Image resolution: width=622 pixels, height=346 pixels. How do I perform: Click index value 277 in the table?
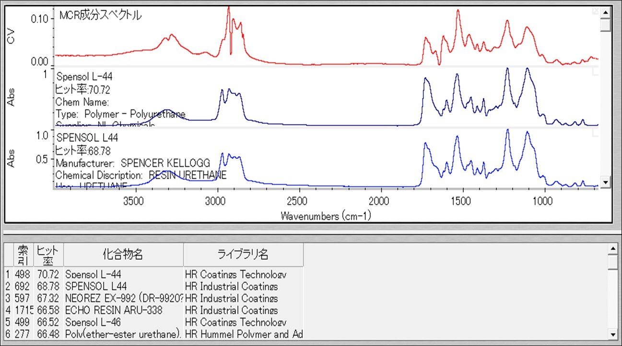point(22,334)
